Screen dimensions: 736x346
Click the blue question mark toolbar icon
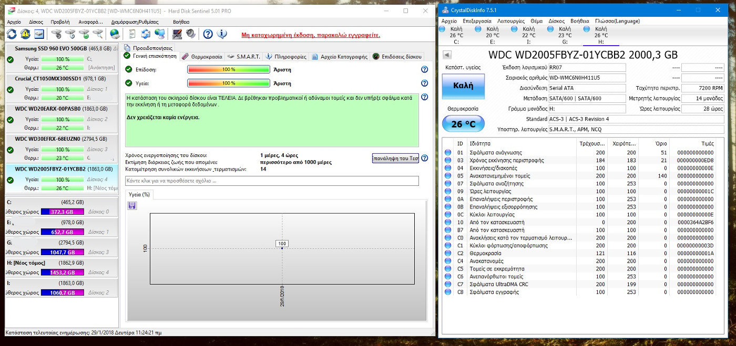coord(208,34)
